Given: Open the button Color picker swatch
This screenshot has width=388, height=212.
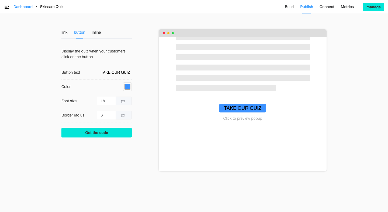Looking at the screenshot, I should point(127,87).
